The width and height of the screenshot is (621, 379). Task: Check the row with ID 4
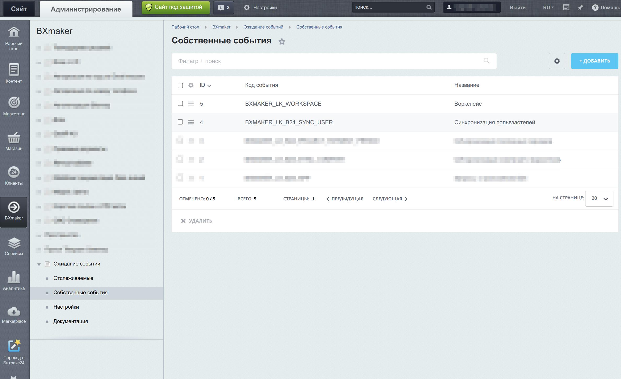point(180,122)
